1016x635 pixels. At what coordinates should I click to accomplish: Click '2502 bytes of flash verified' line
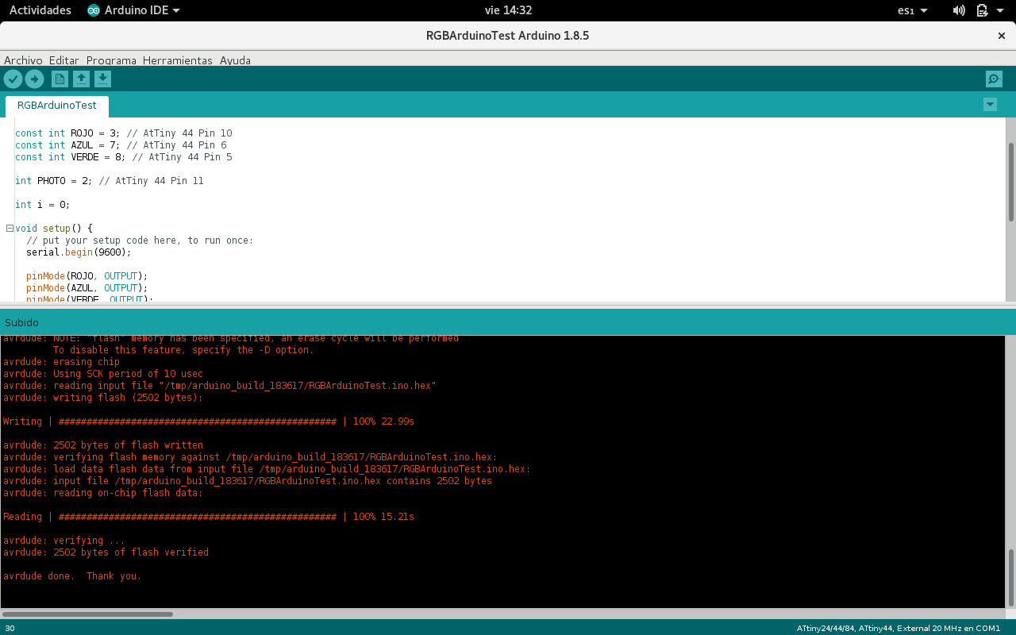[x=106, y=552]
